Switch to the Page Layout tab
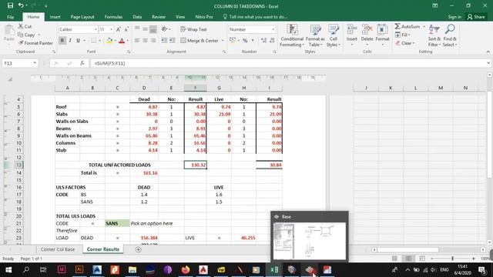Image resolution: width=493 pixels, height=277 pixels. pos(82,17)
